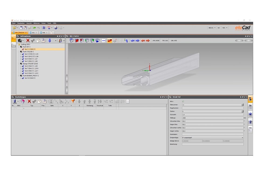Click the Teillänge input field
This screenshot has width=264, height=176.
point(213,118)
